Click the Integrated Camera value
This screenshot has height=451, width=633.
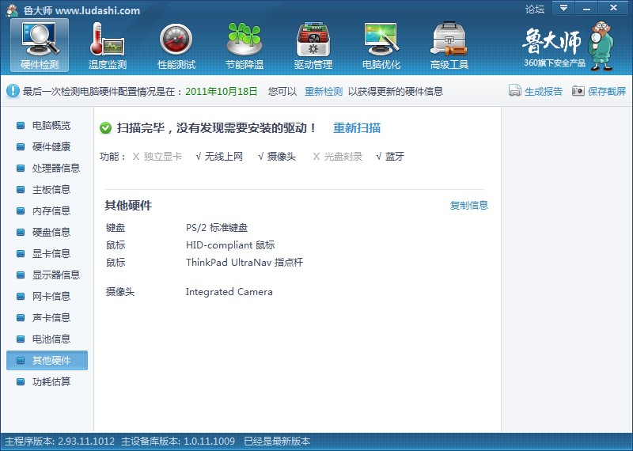[229, 292]
